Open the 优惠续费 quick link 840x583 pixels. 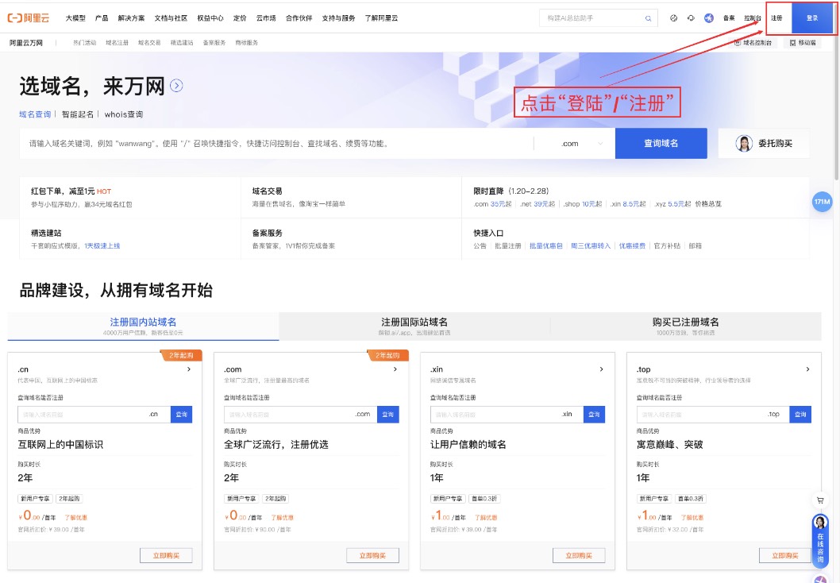pyautogui.click(x=632, y=246)
